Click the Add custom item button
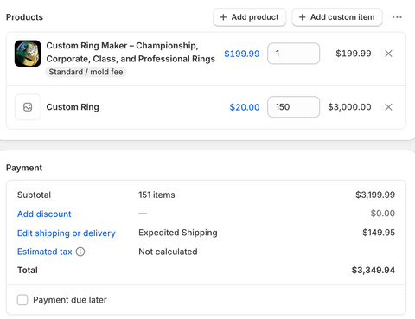This screenshot has height=319, width=415. click(x=337, y=17)
